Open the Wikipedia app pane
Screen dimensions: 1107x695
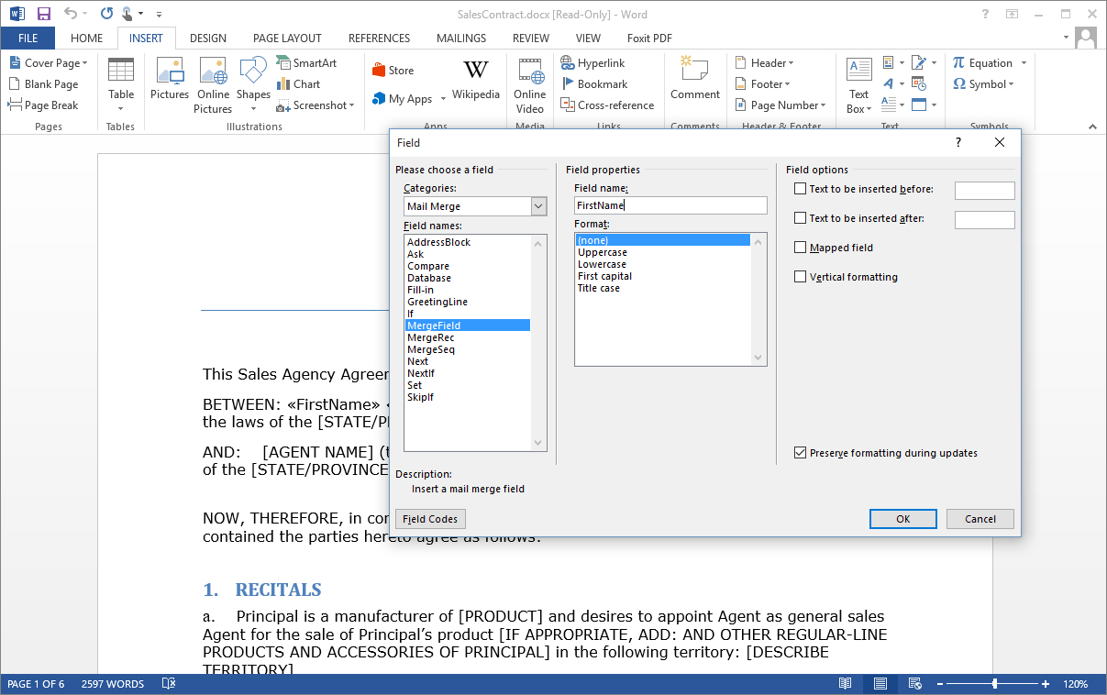tap(475, 84)
